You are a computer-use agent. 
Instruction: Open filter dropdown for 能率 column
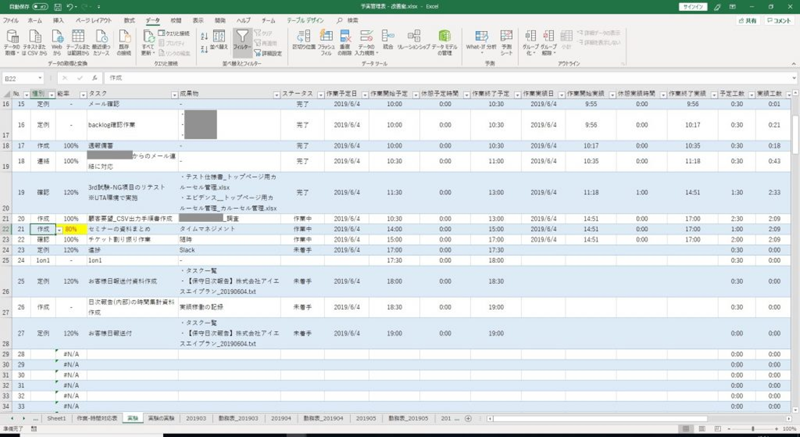[83, 95]
